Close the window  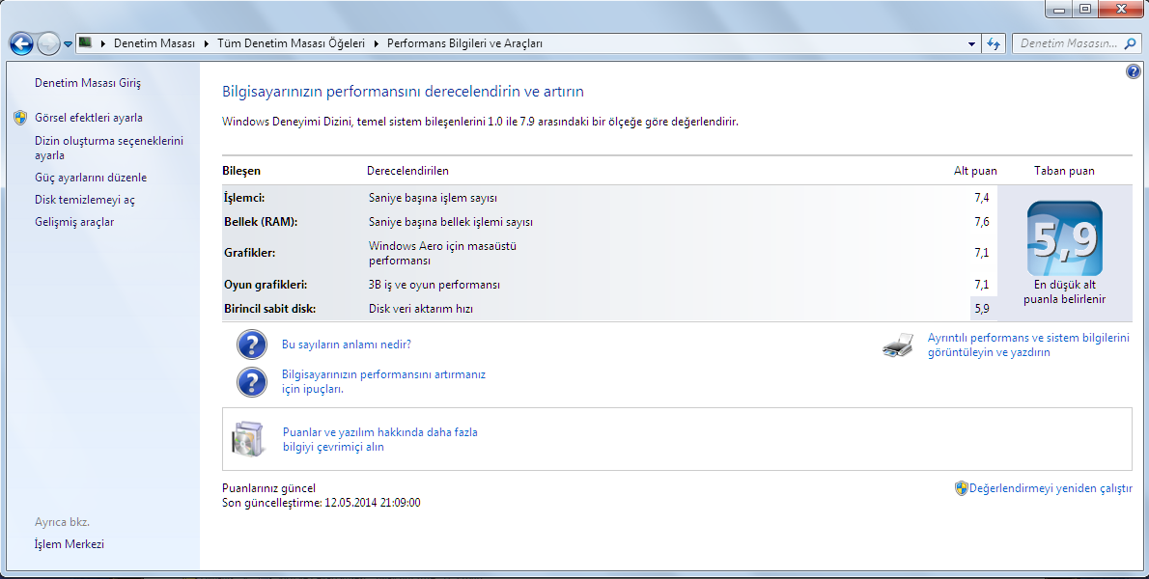click(x=1122, y=9)
